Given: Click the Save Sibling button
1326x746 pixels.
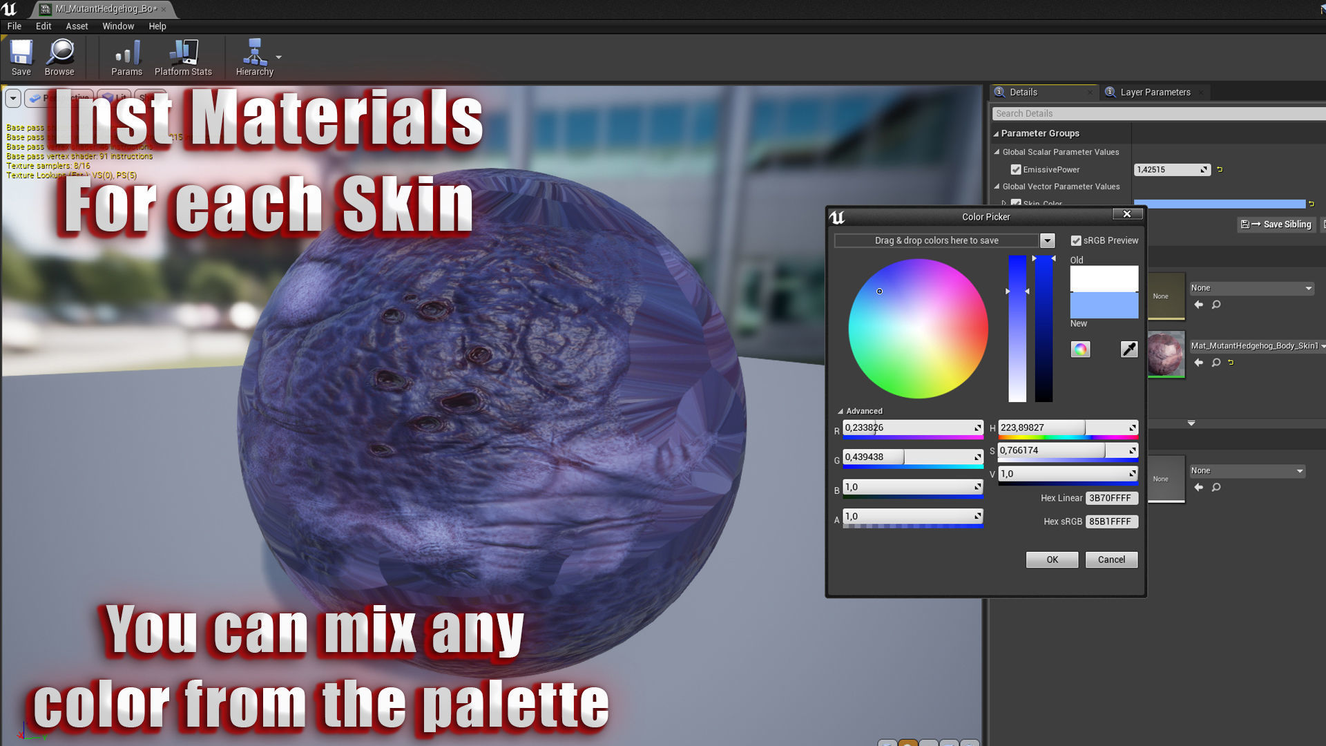Looking at the screenshot, I should coord(1276,224).
